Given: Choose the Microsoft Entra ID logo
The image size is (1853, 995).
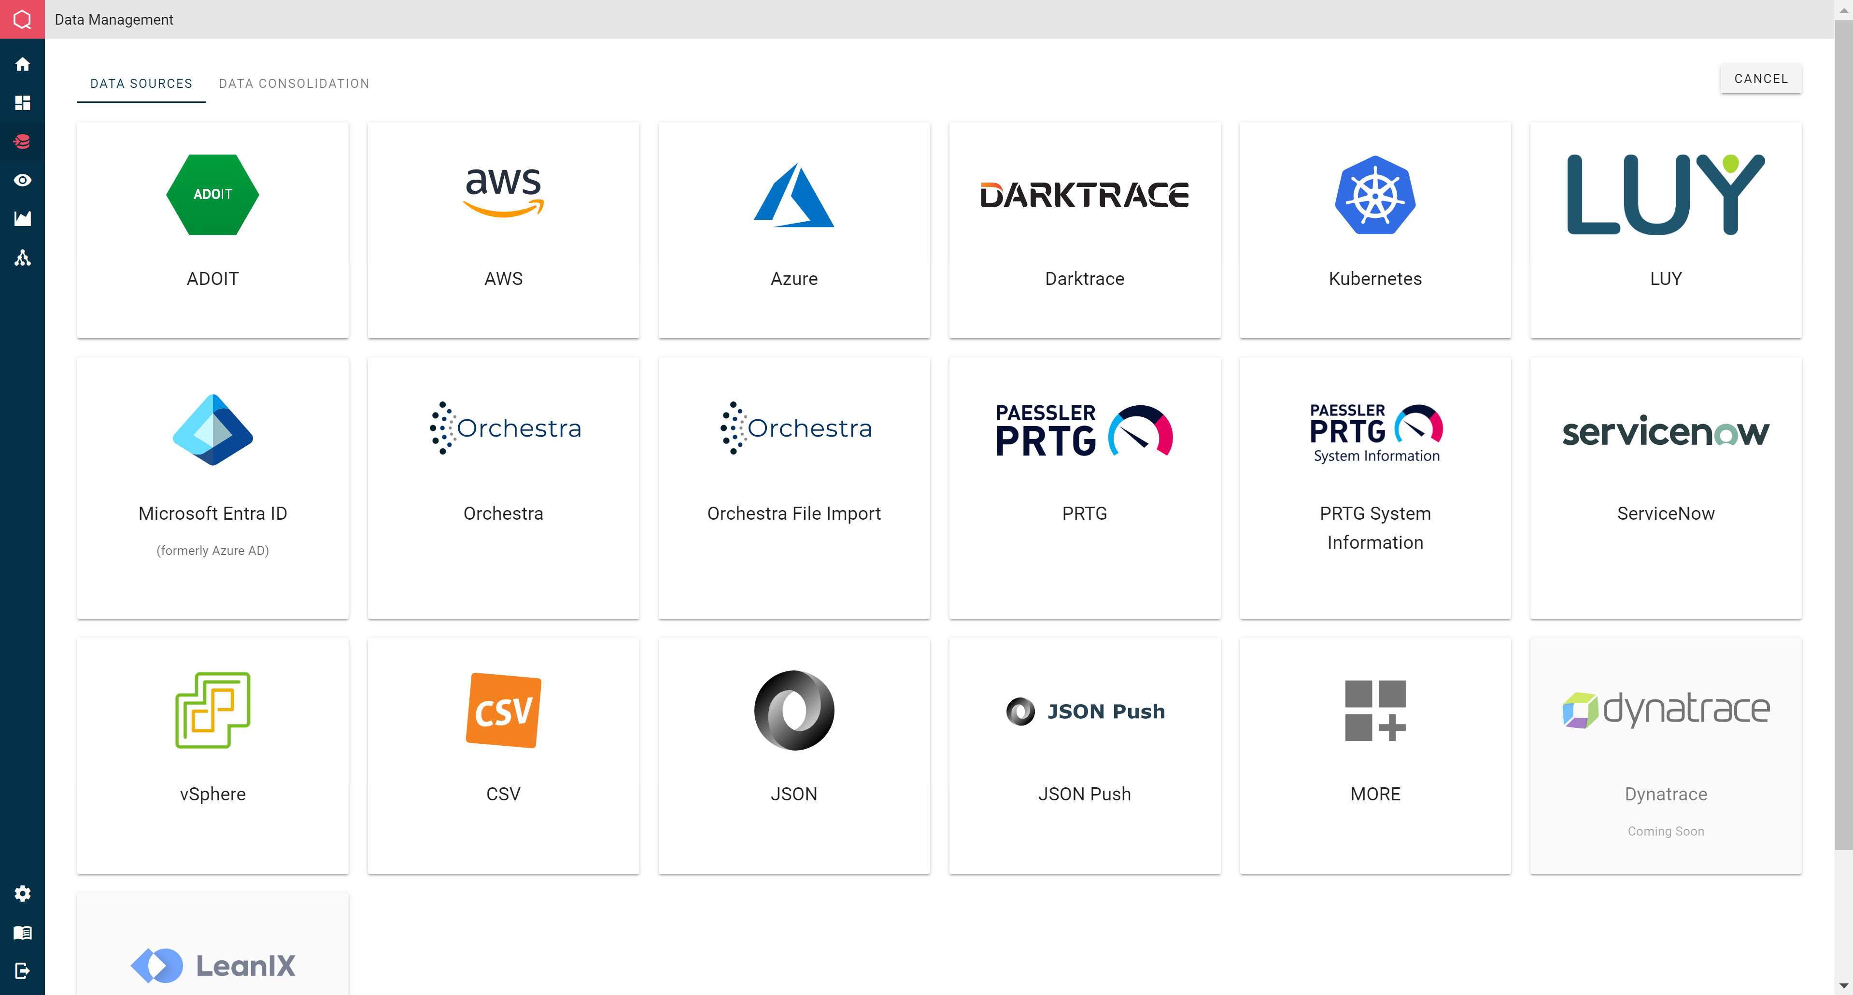Looking at the screenshot, I should (213, 429).
